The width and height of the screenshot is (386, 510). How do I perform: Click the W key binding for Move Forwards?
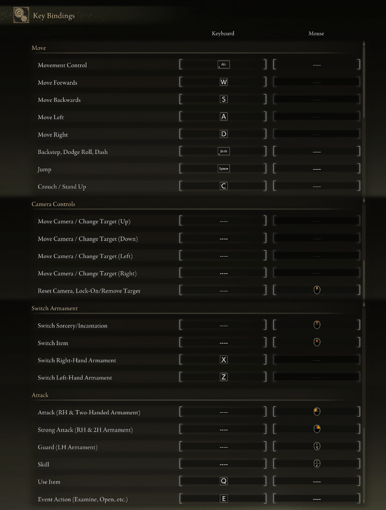(x=224, y=82)
